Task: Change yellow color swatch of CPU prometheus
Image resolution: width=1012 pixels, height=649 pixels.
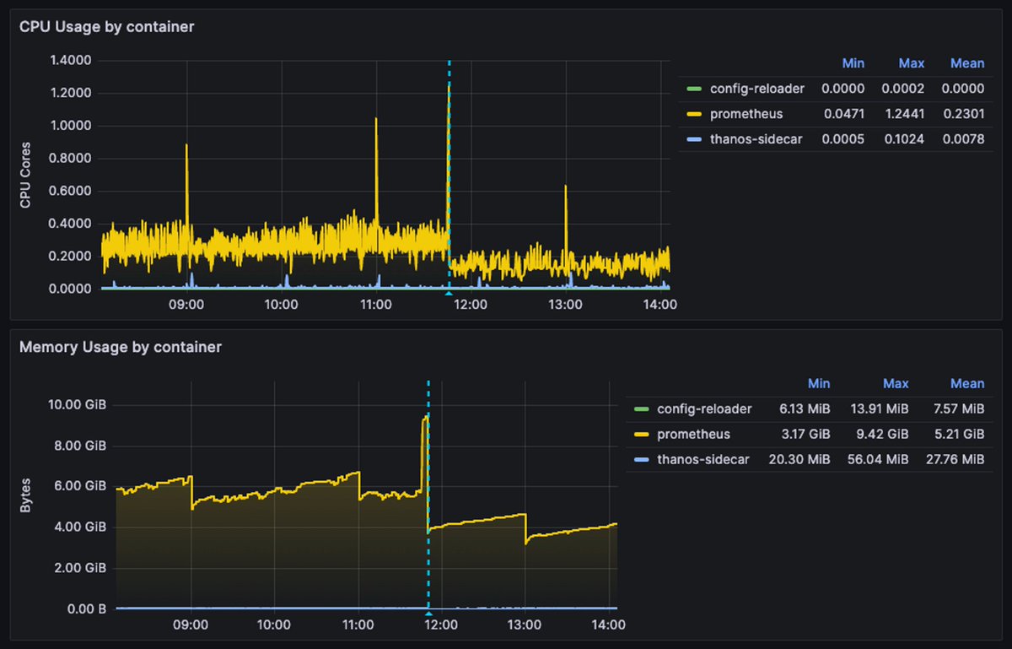Action: coord(694,114)
